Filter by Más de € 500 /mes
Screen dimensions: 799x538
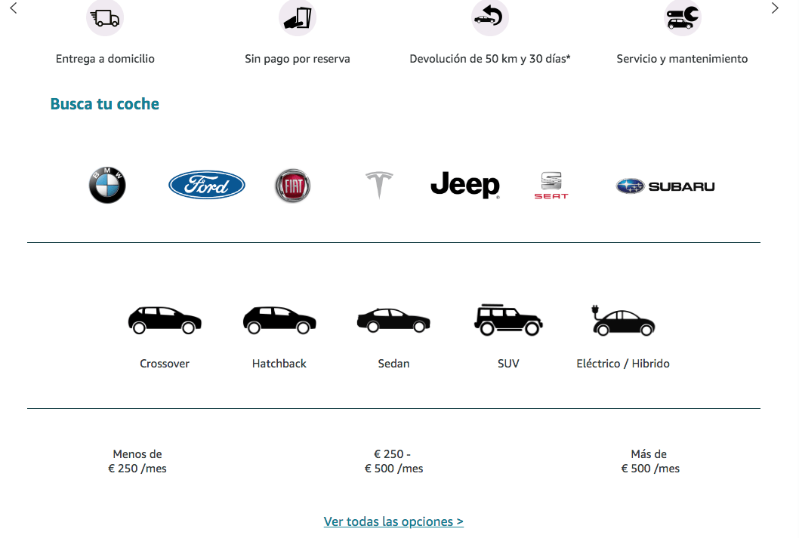(x=650, y=461)
